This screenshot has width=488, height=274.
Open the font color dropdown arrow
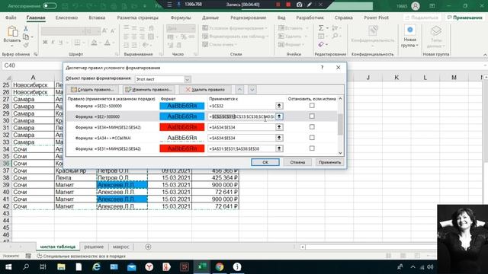click(114, 43)
